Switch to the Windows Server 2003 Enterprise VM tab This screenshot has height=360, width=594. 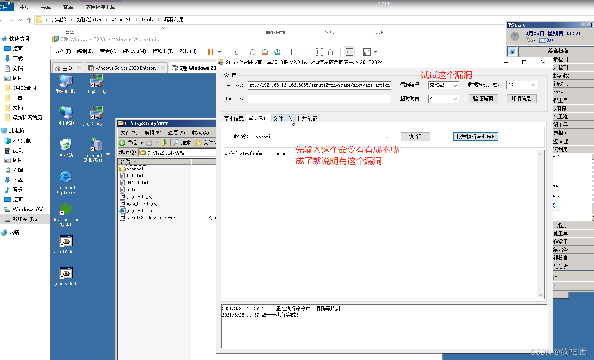pyautogui.click(x=127, y=68)
